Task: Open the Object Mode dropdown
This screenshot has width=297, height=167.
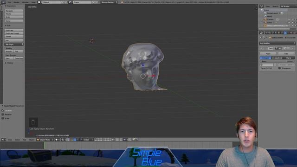Action: tap(45, 140)
